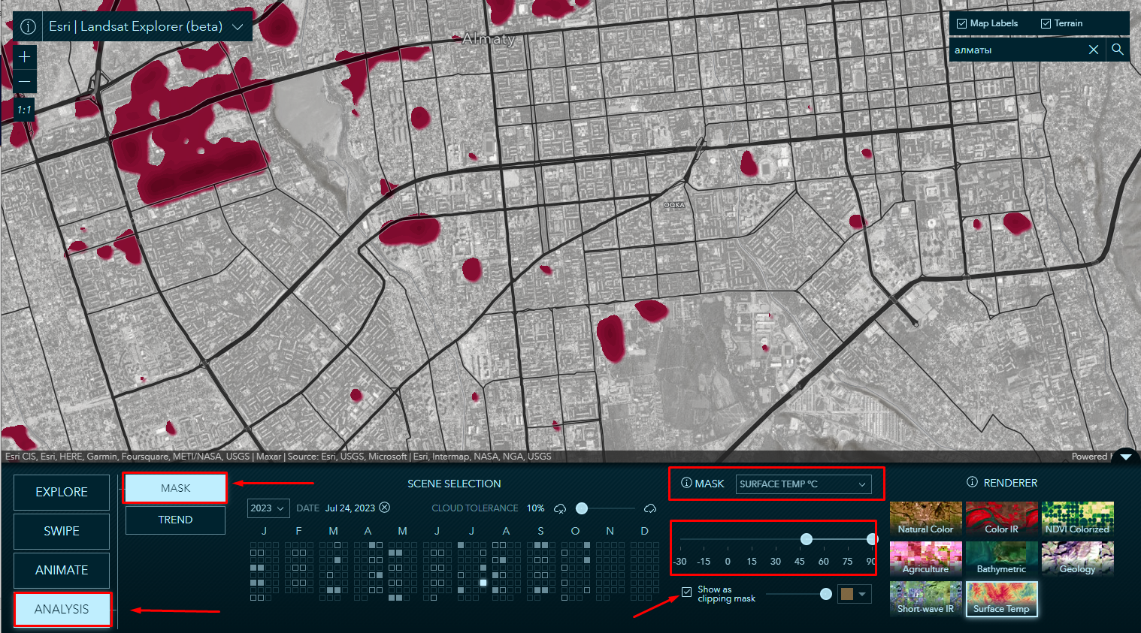Click the cloud tolerance slider handle
This screenshot has height=633, width=1141.
(581, 508)
